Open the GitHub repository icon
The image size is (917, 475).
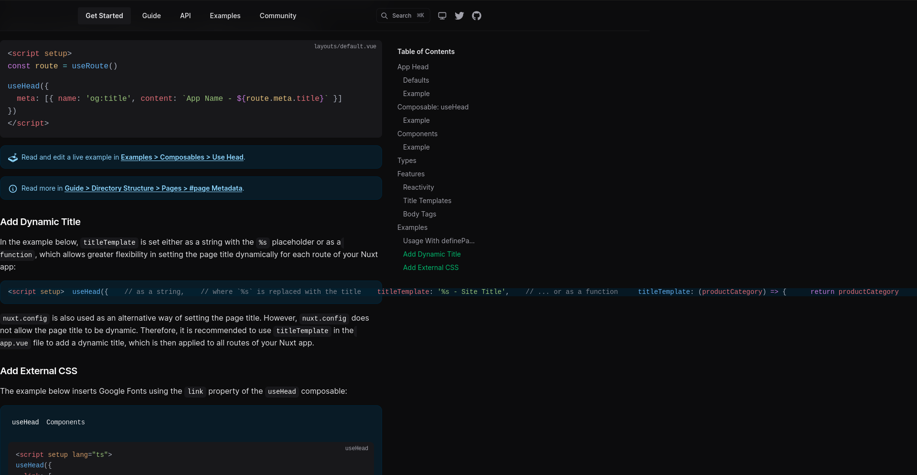click(476, 15)
